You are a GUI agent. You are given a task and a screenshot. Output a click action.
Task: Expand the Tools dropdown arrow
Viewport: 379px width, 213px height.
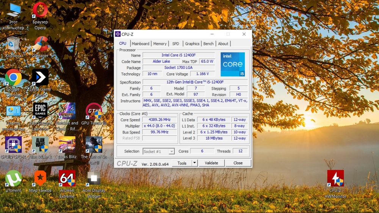point(194,163)
